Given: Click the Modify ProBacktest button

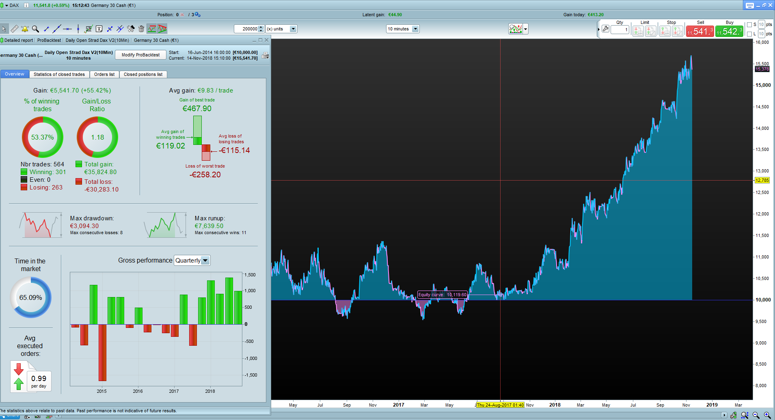Looking at the screenshot, I should [140, 55].
